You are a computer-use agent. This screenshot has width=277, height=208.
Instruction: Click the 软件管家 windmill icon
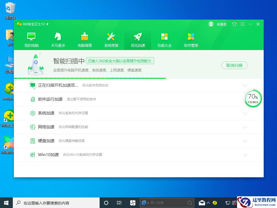[x=191, y=36]
